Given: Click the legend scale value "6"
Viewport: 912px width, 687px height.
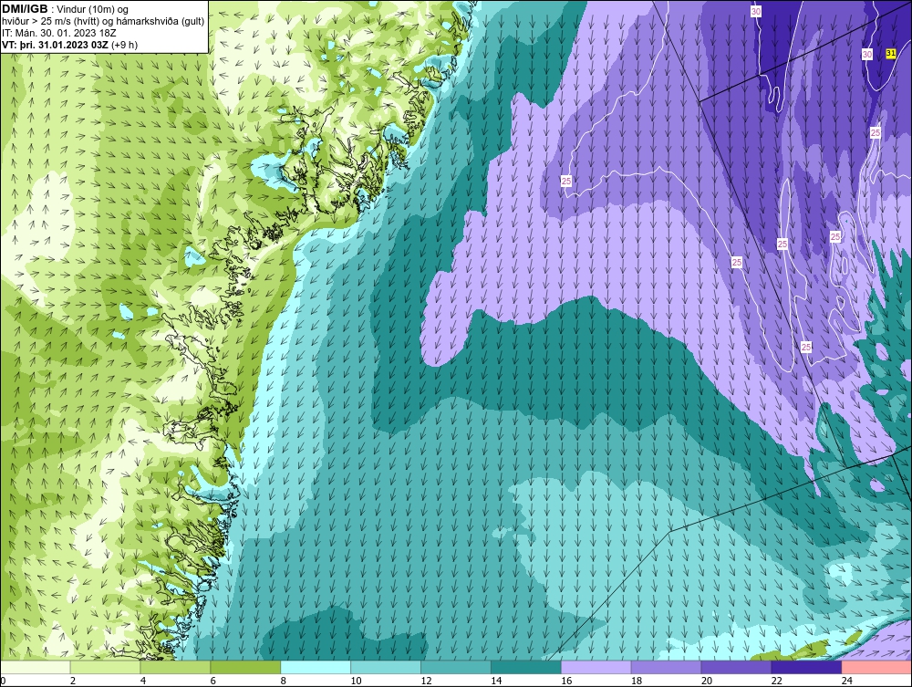Looking at the screenshot, I should [212, 681].
